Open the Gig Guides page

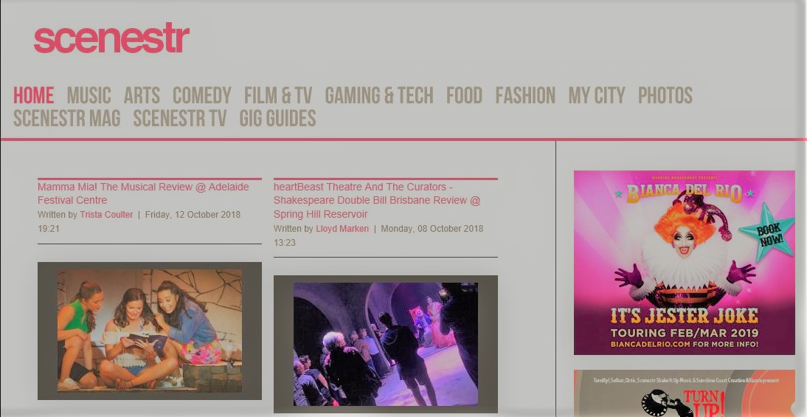click(277, 119)
